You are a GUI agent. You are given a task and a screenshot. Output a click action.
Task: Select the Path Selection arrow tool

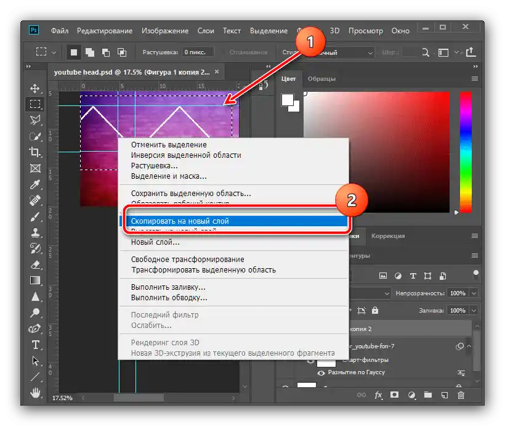pos(35,361)
